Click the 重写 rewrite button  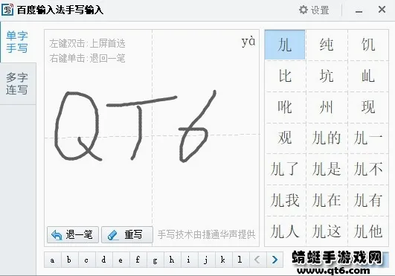tap(127, 234)
